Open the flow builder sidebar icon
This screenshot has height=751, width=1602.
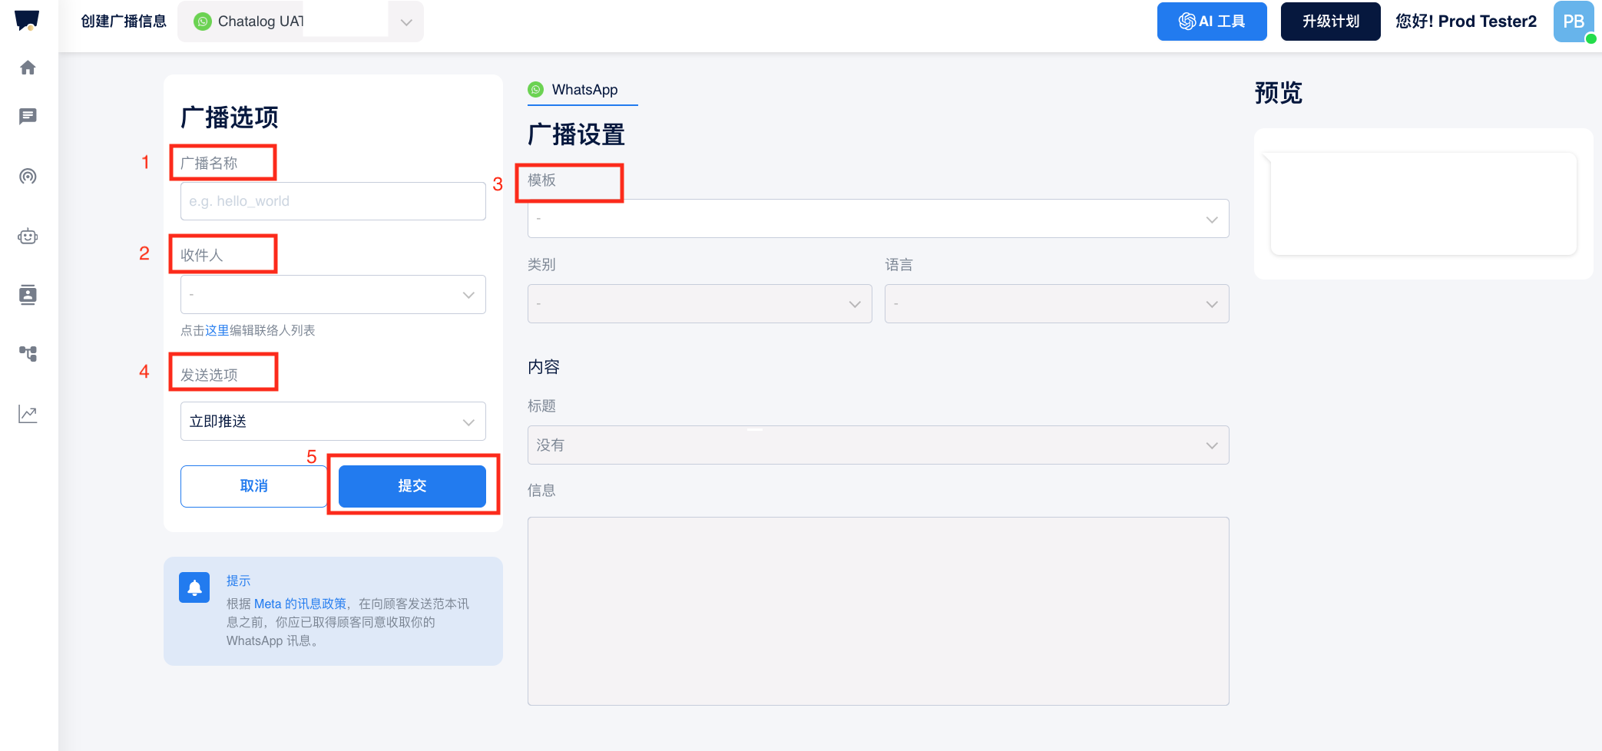tap(28, 354)
